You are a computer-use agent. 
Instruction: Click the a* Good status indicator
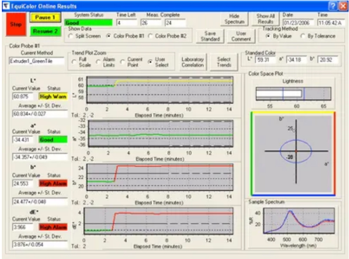(x=53, y=140)
